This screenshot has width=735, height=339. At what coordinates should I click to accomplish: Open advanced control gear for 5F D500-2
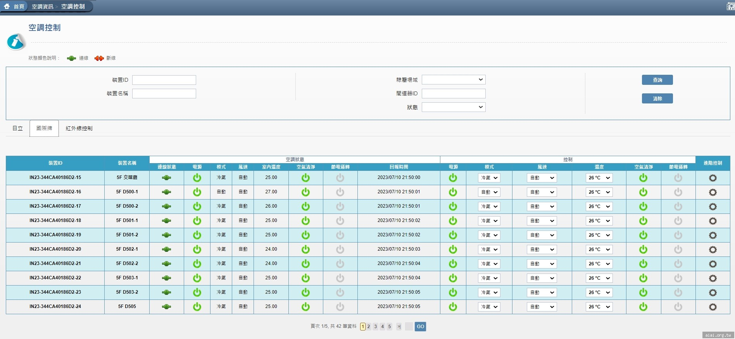point(713,206)
